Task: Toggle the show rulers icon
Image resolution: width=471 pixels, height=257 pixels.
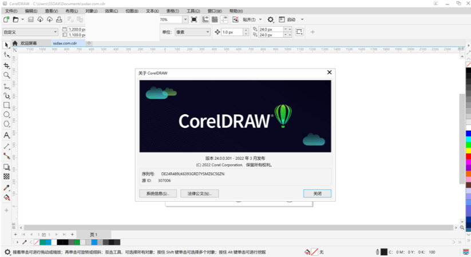Action: tap(205, 19)
